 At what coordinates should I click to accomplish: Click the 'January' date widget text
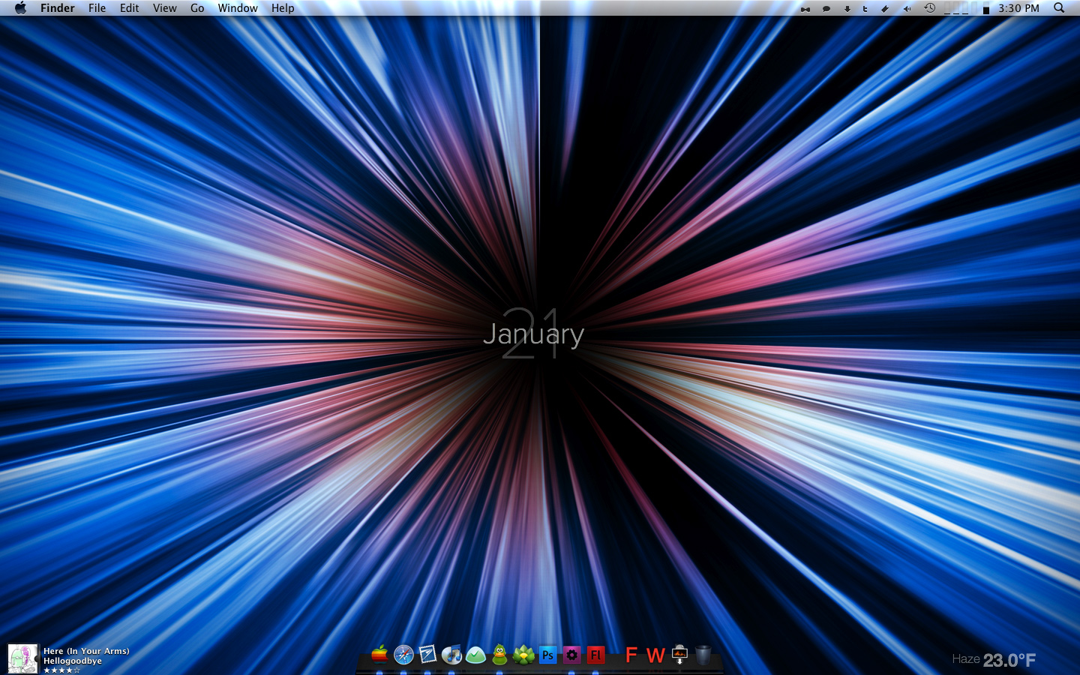point(533,335)
